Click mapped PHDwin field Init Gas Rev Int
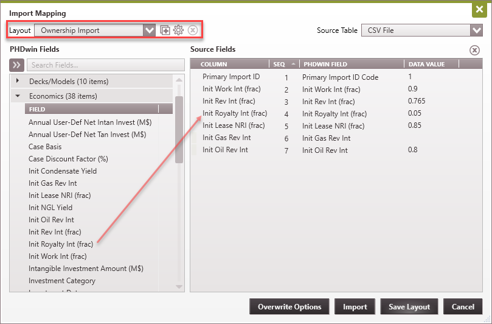 click(x=327, y=138)
